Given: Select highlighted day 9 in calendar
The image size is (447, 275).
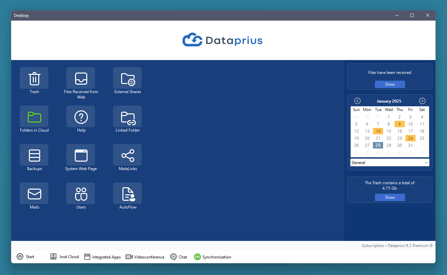Looking at the screenshot, I should [400, 124].
